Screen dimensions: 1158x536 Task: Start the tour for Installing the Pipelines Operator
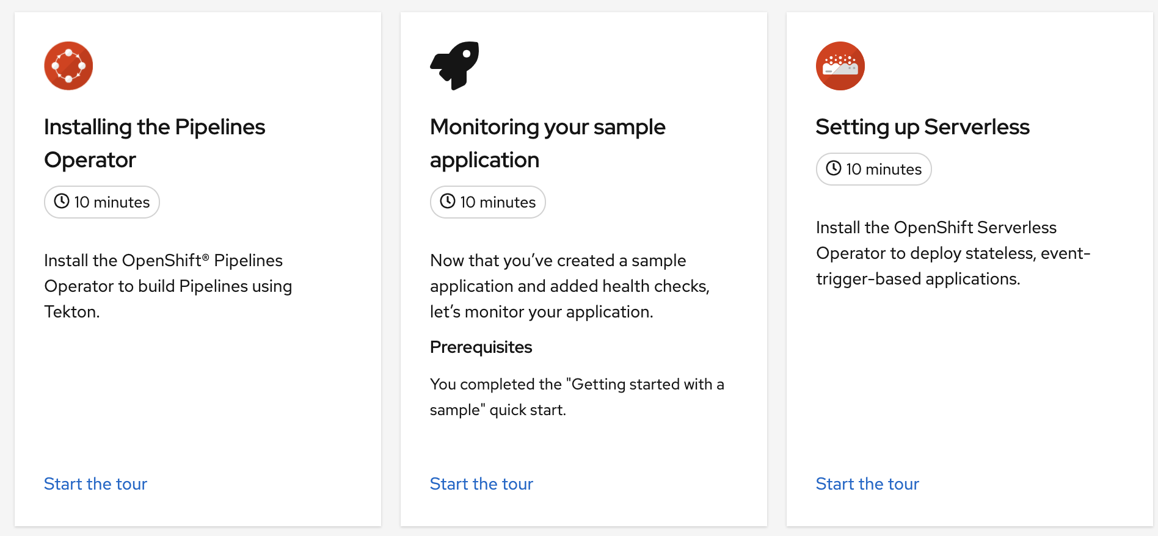[96, 484]
